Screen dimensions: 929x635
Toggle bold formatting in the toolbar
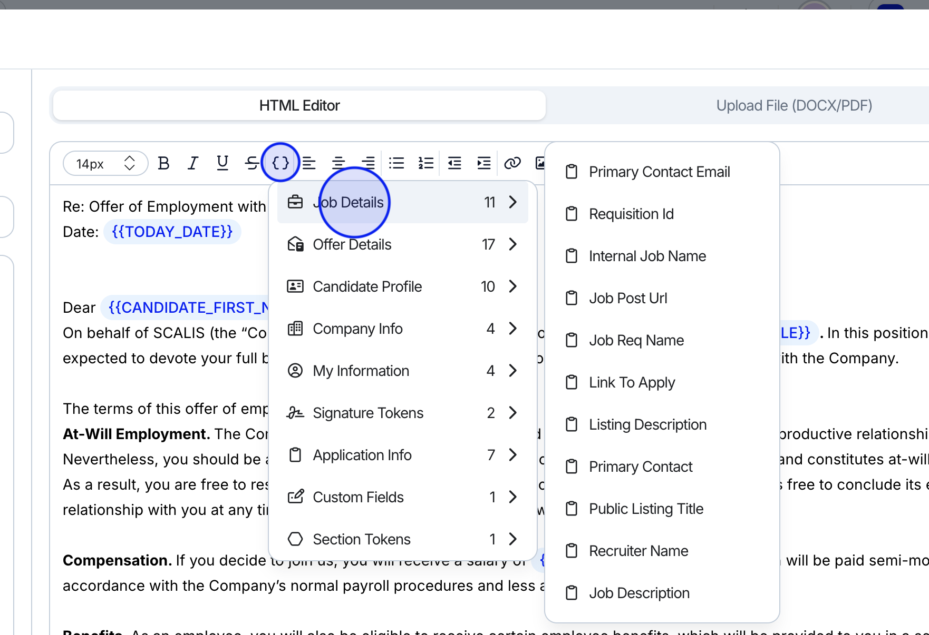(x=163, y=163)
